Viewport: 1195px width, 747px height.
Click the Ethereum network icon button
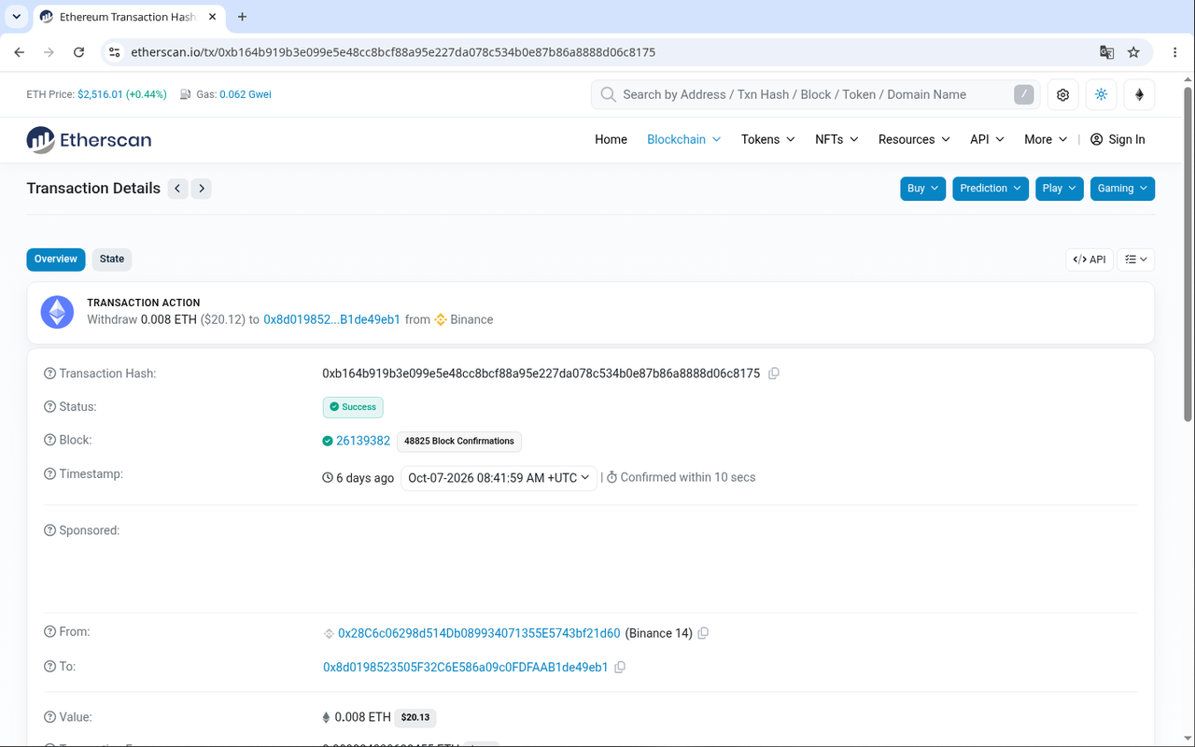1139,94
